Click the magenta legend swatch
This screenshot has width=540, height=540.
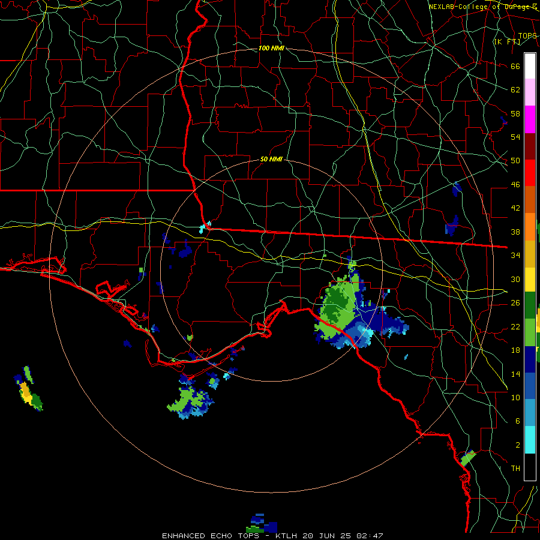pos(530,119)
